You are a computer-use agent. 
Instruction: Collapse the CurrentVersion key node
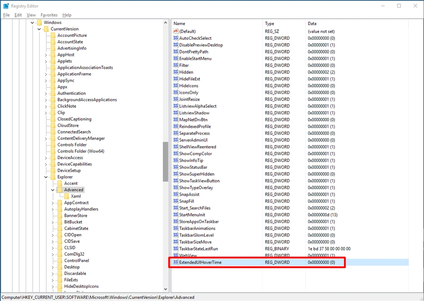[39, 29]
